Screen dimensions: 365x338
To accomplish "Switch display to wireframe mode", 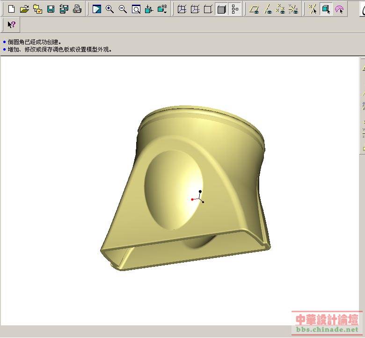I will tap(182, 9).
